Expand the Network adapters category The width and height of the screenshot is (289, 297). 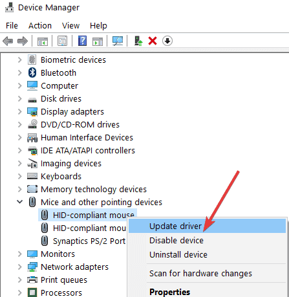pos(20,267)
